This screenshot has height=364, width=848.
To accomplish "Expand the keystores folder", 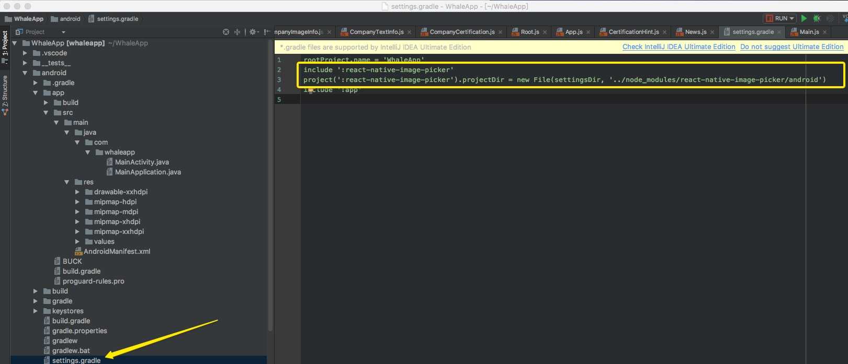I will coord(35,311).
